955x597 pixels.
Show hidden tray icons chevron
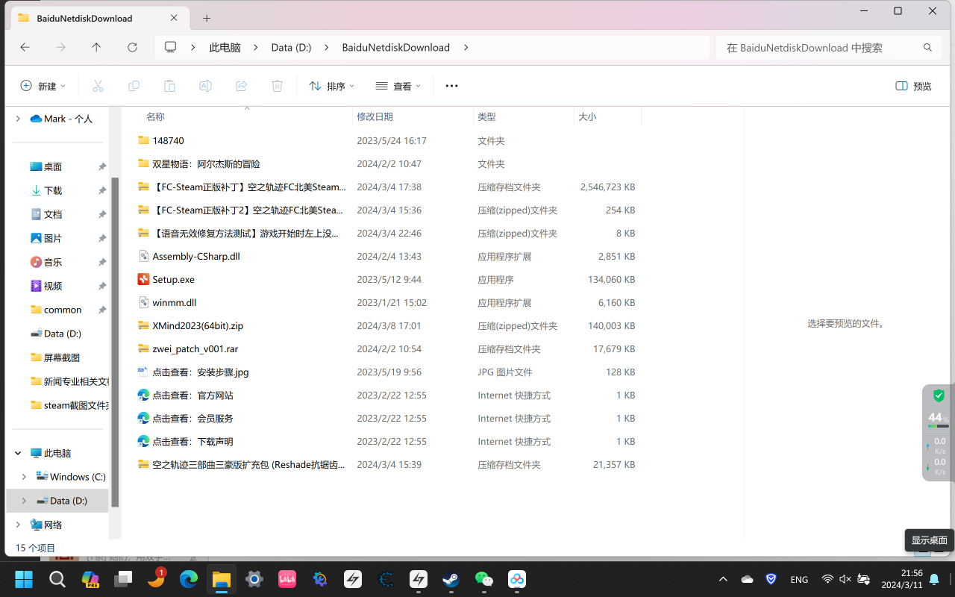pyautogui.click(x=723, y=579)
